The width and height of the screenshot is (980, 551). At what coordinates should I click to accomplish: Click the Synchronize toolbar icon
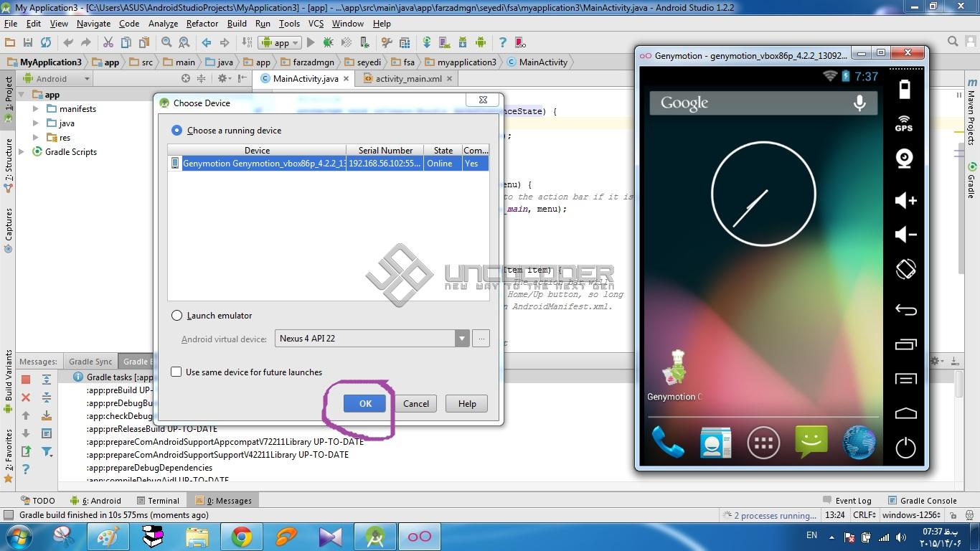46,42
